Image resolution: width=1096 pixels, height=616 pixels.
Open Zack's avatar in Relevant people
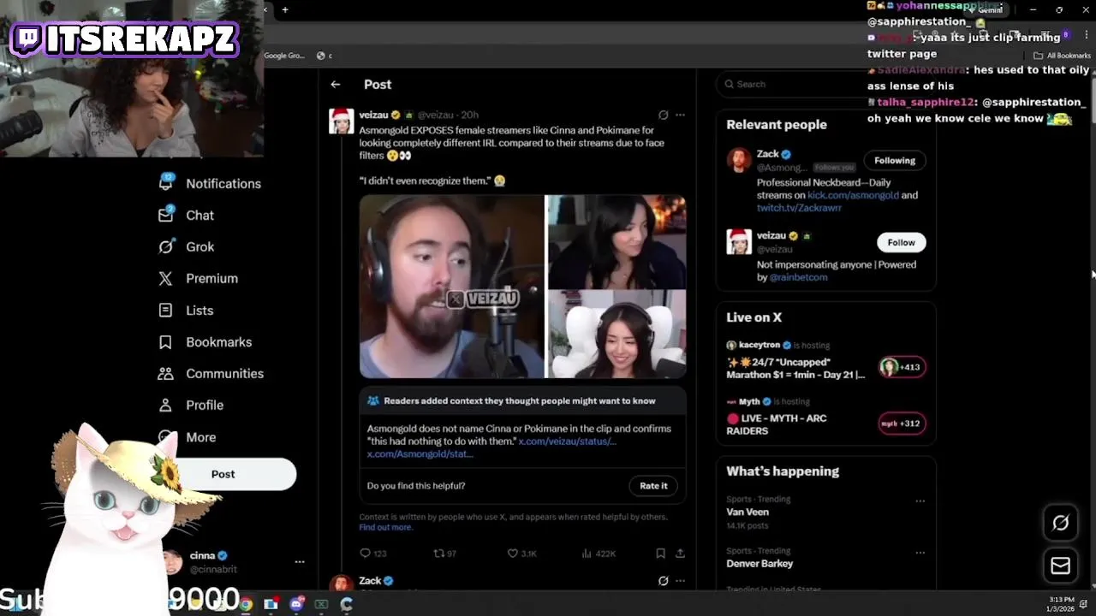tap(739, 160)
